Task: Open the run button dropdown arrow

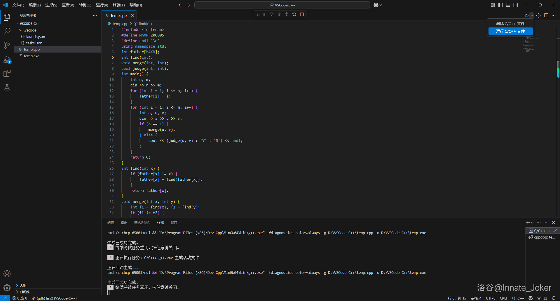Action: pos(532,15)
